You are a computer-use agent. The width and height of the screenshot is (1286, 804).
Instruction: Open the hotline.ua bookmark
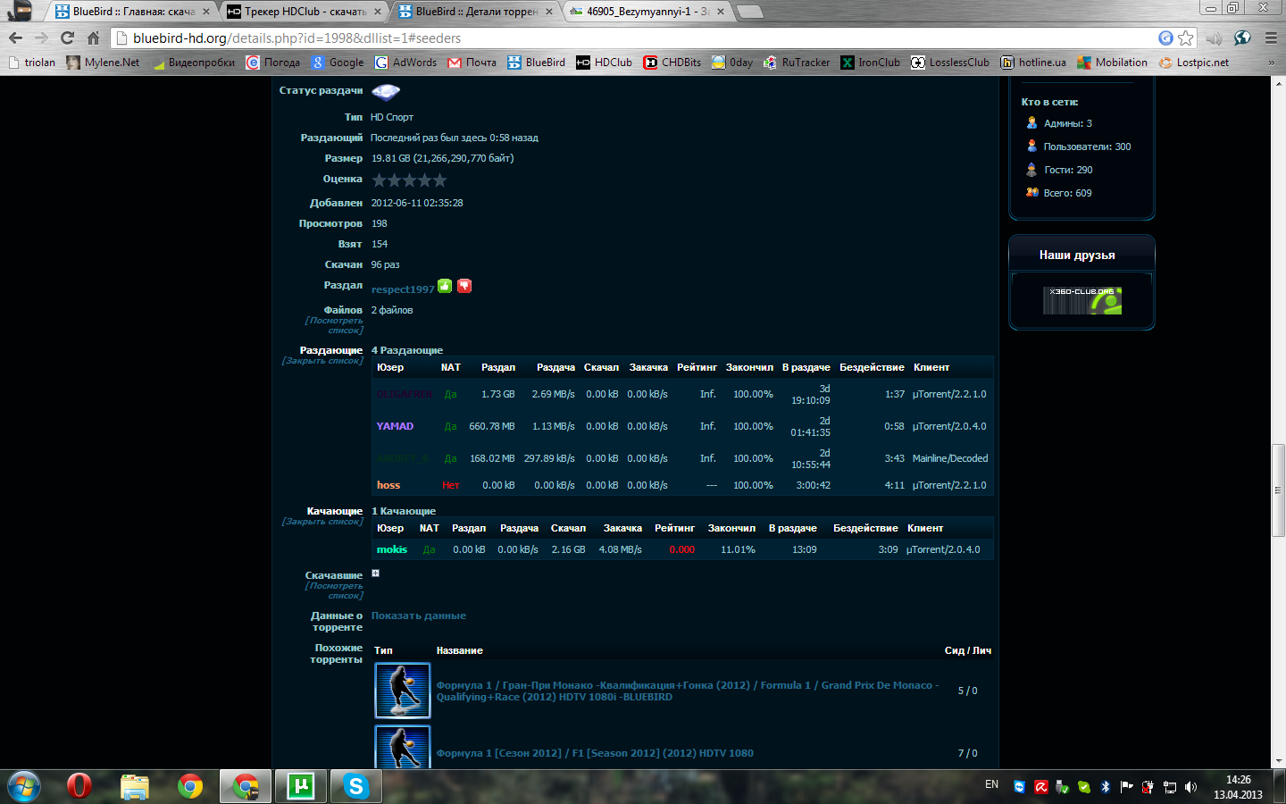point(1033,63)
